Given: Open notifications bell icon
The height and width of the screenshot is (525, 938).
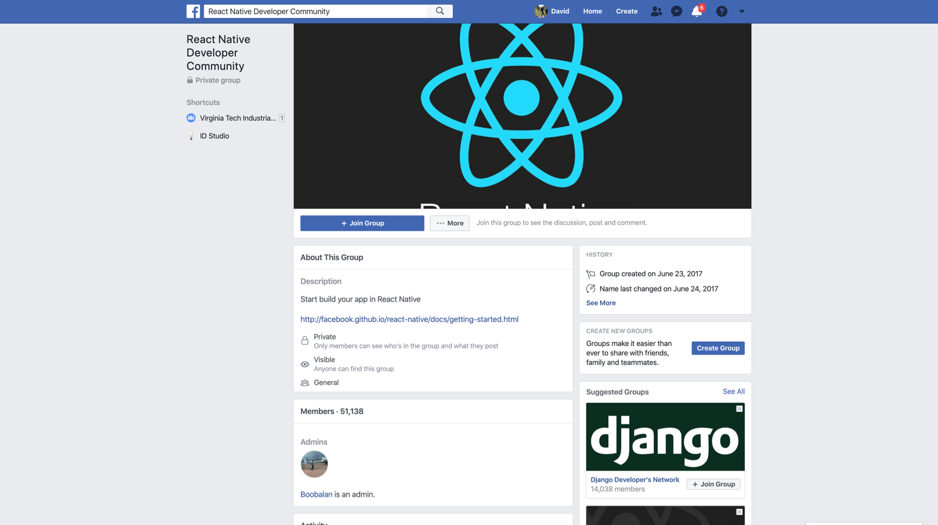Looking at the screenshot, I should click(x=697, y=11).
